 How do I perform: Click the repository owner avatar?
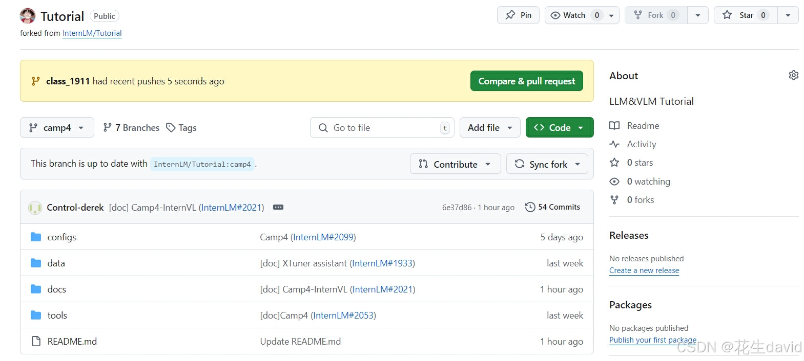pyautogui.click(x=28, y=16)
